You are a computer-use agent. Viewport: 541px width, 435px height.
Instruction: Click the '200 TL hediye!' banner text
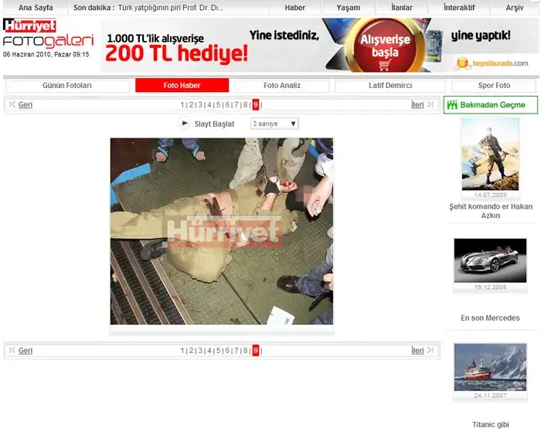[176, 53]
